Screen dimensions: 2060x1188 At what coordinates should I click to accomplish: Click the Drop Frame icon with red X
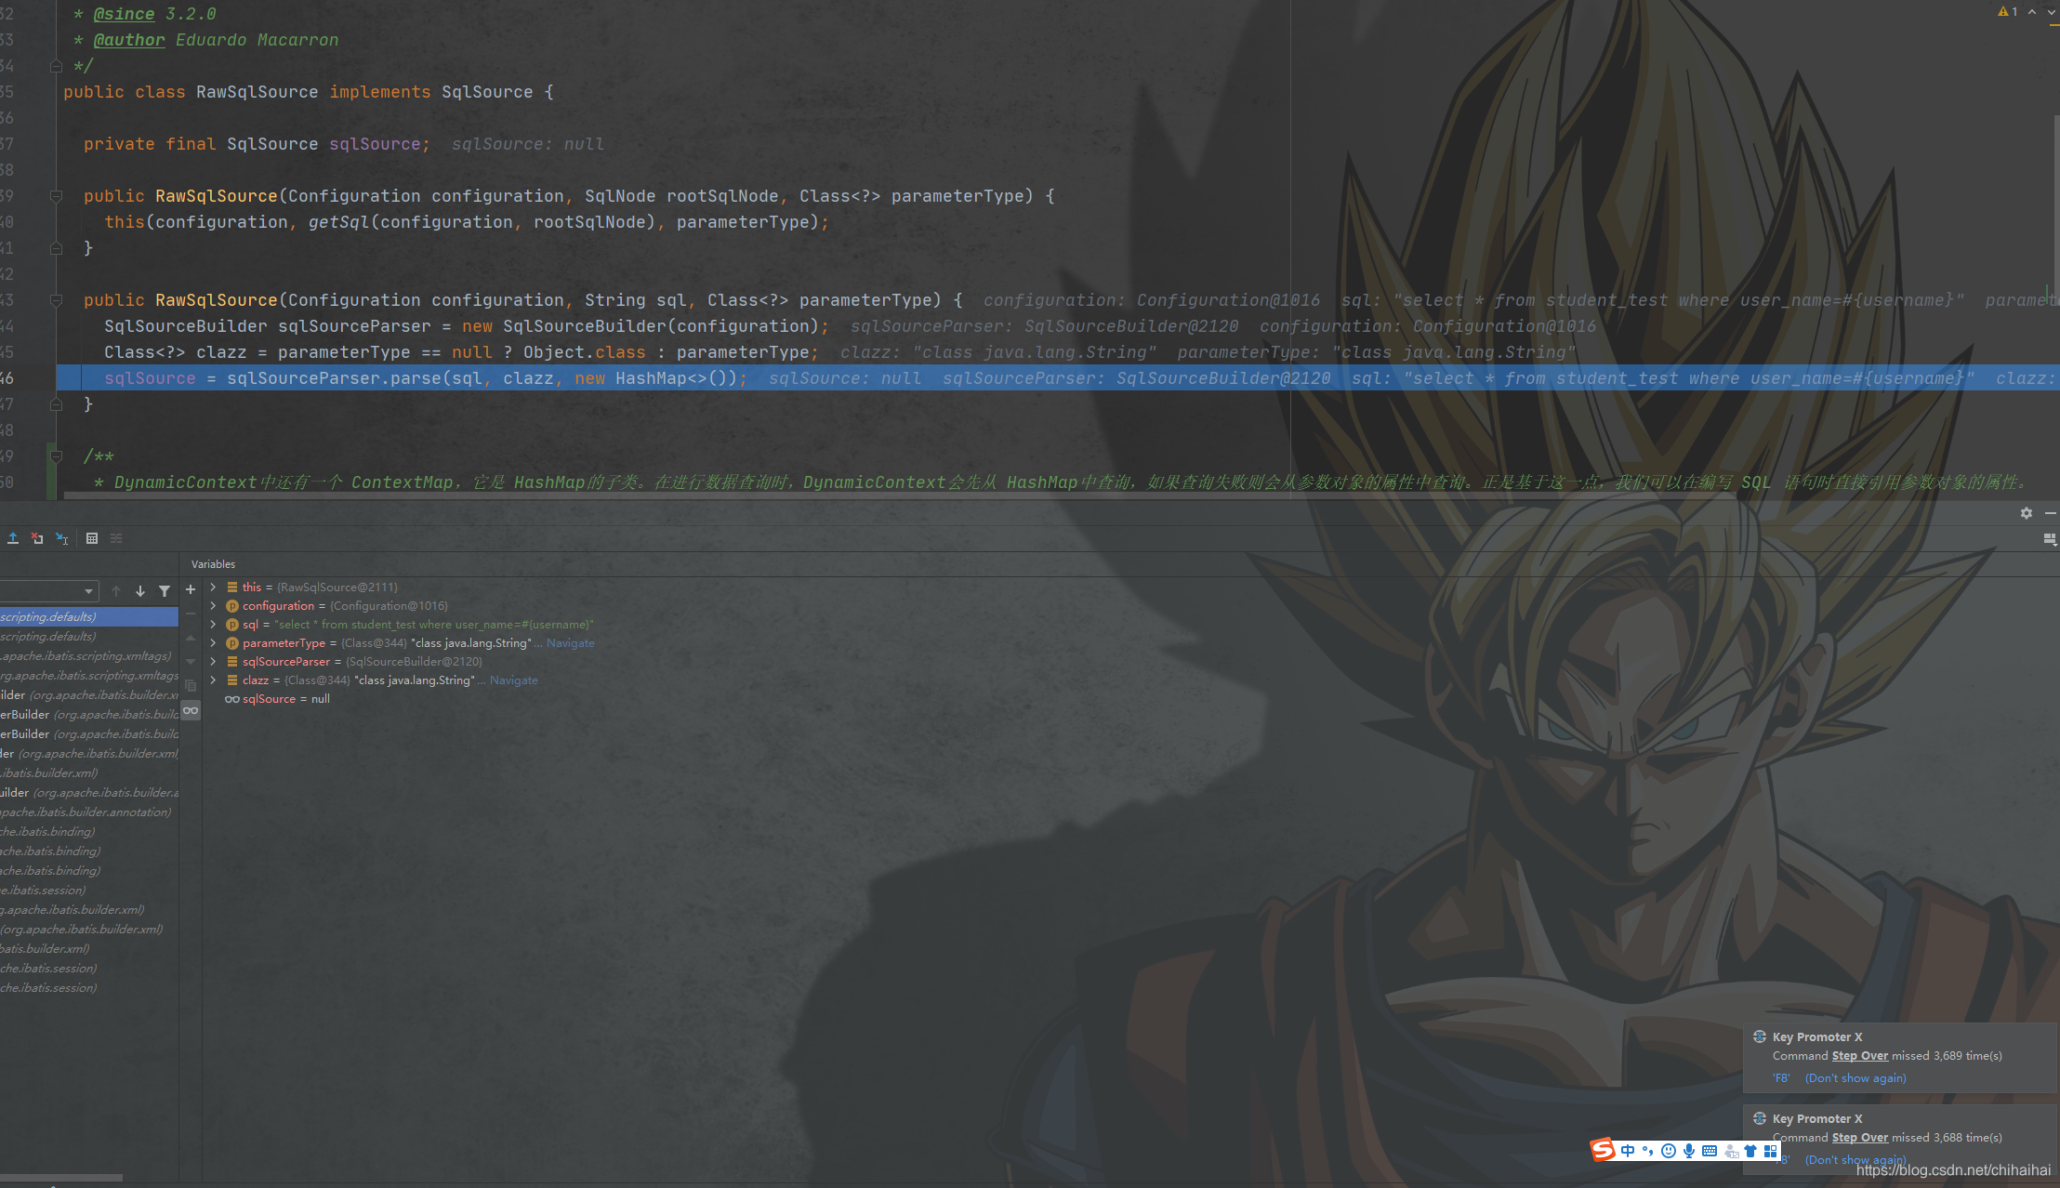37,538
